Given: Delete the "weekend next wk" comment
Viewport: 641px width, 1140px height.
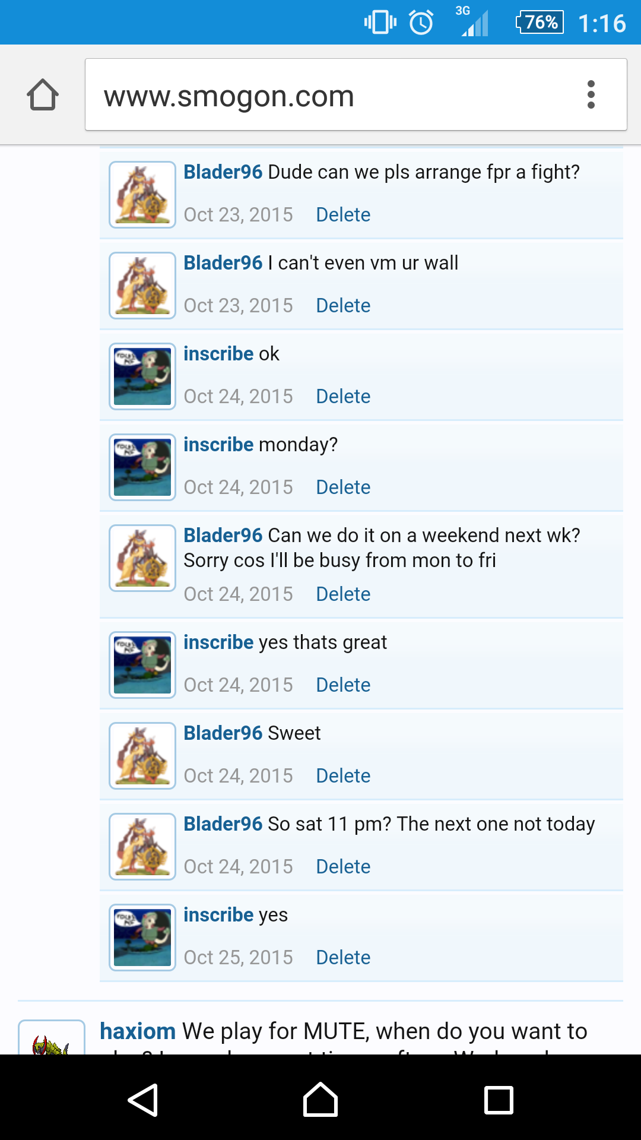Looking at the screenshot, I should (343, 594).
